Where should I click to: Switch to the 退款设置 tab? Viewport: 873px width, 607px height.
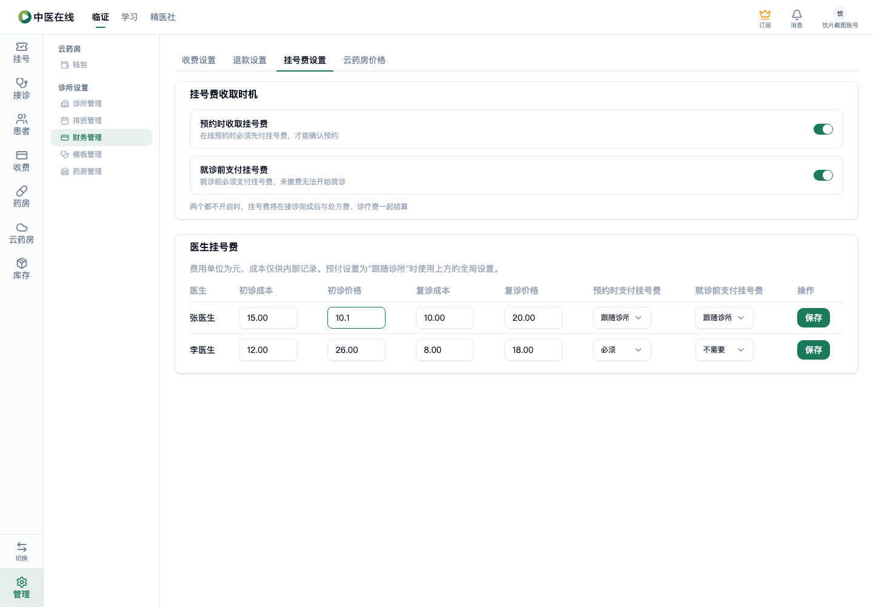click(250, 60)
